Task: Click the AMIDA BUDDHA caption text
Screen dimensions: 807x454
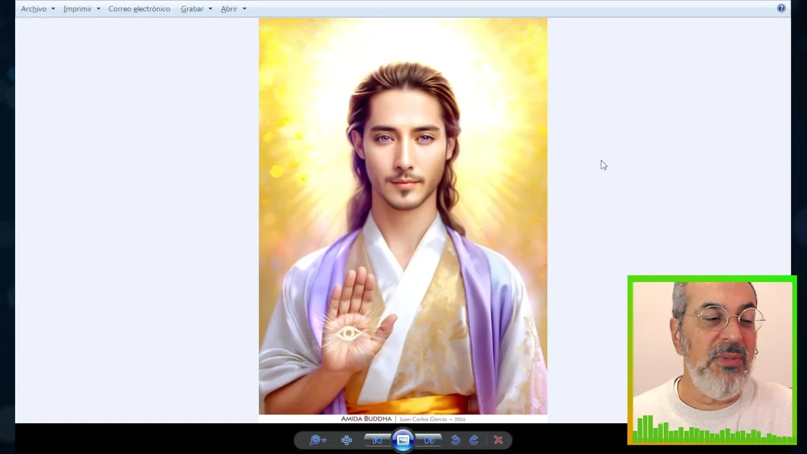Action: (366, 419)
